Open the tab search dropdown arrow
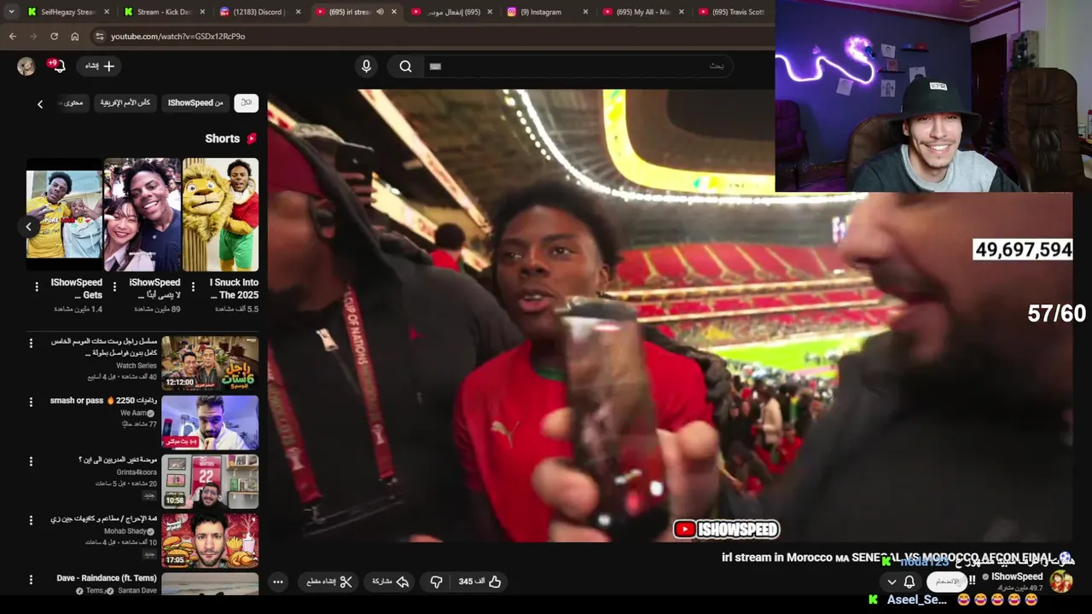 pos(11,12)
